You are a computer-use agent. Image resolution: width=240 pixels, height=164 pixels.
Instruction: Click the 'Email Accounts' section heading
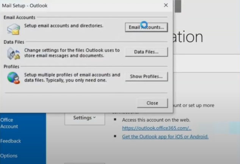click(19, 17)
